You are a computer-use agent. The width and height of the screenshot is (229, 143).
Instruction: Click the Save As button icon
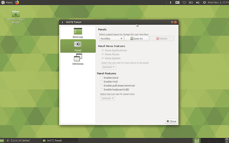tap(132, 39)
